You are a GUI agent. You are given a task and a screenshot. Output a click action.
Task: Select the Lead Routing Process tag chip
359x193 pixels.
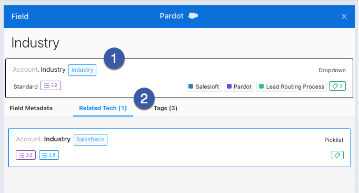(292, 86)
